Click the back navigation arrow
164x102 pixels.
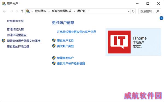pos(5,11)
